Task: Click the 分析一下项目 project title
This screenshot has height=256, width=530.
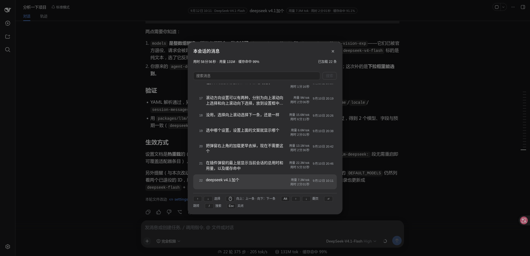Action: (x=35, y=7)
